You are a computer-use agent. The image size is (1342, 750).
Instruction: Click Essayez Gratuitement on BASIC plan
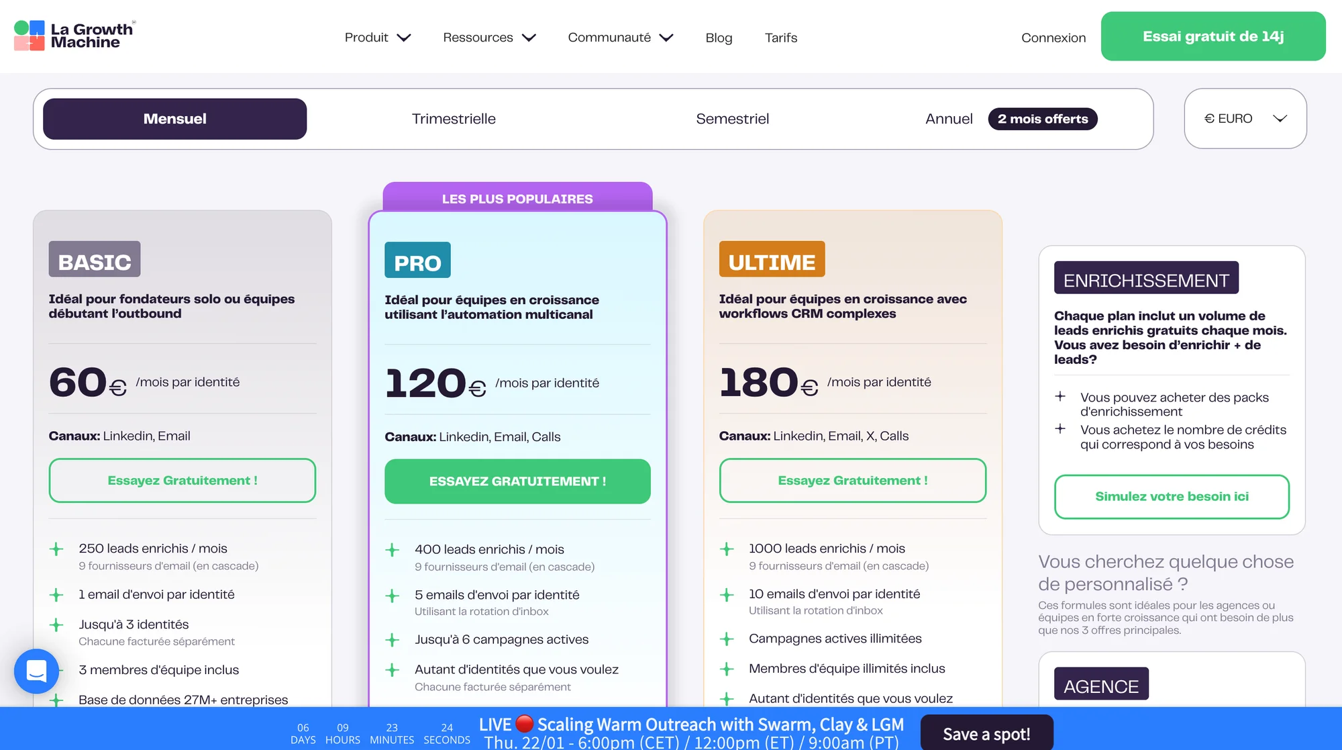point(183,481)
